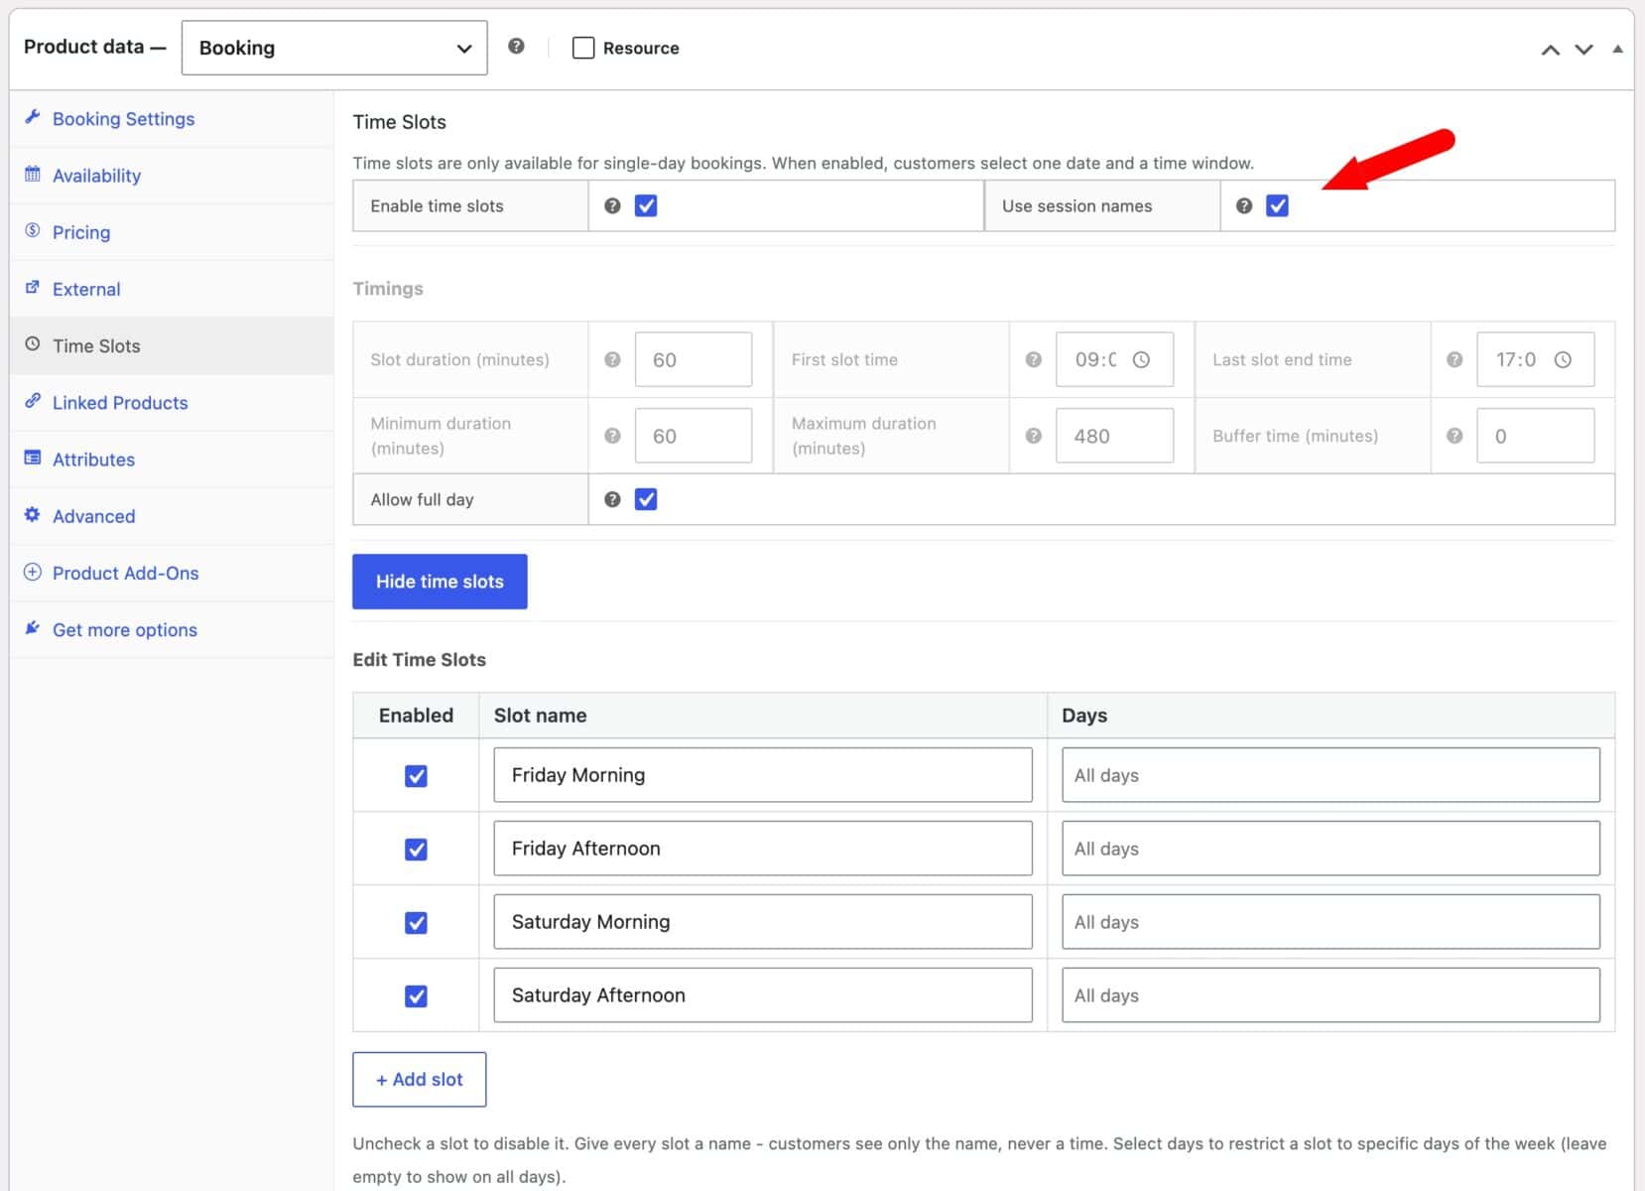Open the Booking Settings tab
This screenshot has height=1191, width=1645.
pos(172,119)
